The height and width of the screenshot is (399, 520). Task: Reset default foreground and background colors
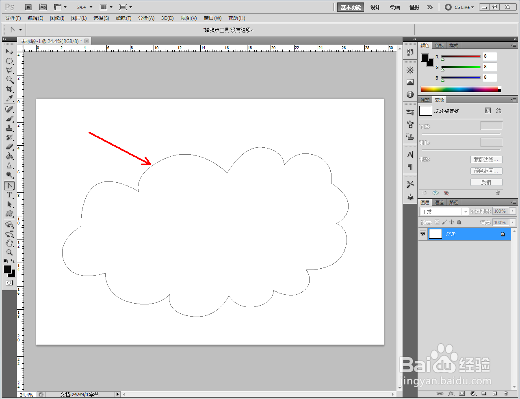tap(6, 261)
